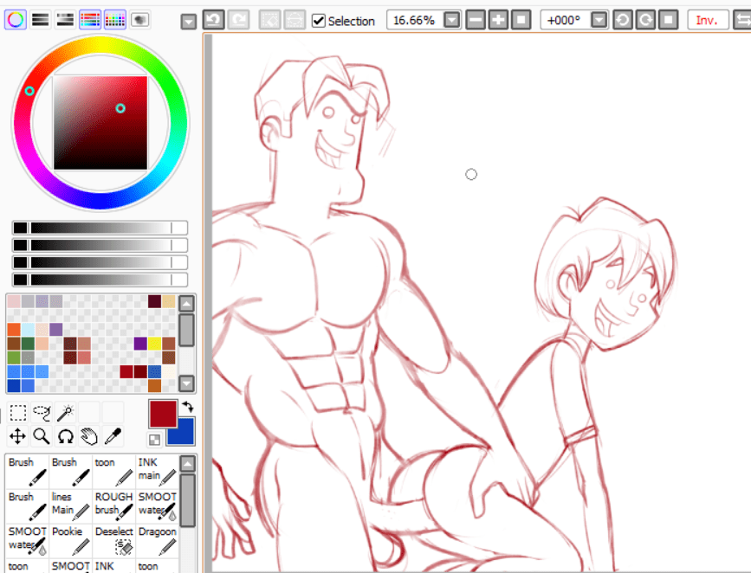
Task: Pick the Magic Wand tool
Action: (66, 413)
